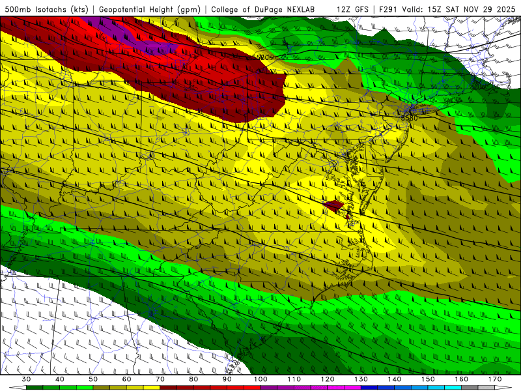Click the legend value 50
521x391 pixels.
93,379
